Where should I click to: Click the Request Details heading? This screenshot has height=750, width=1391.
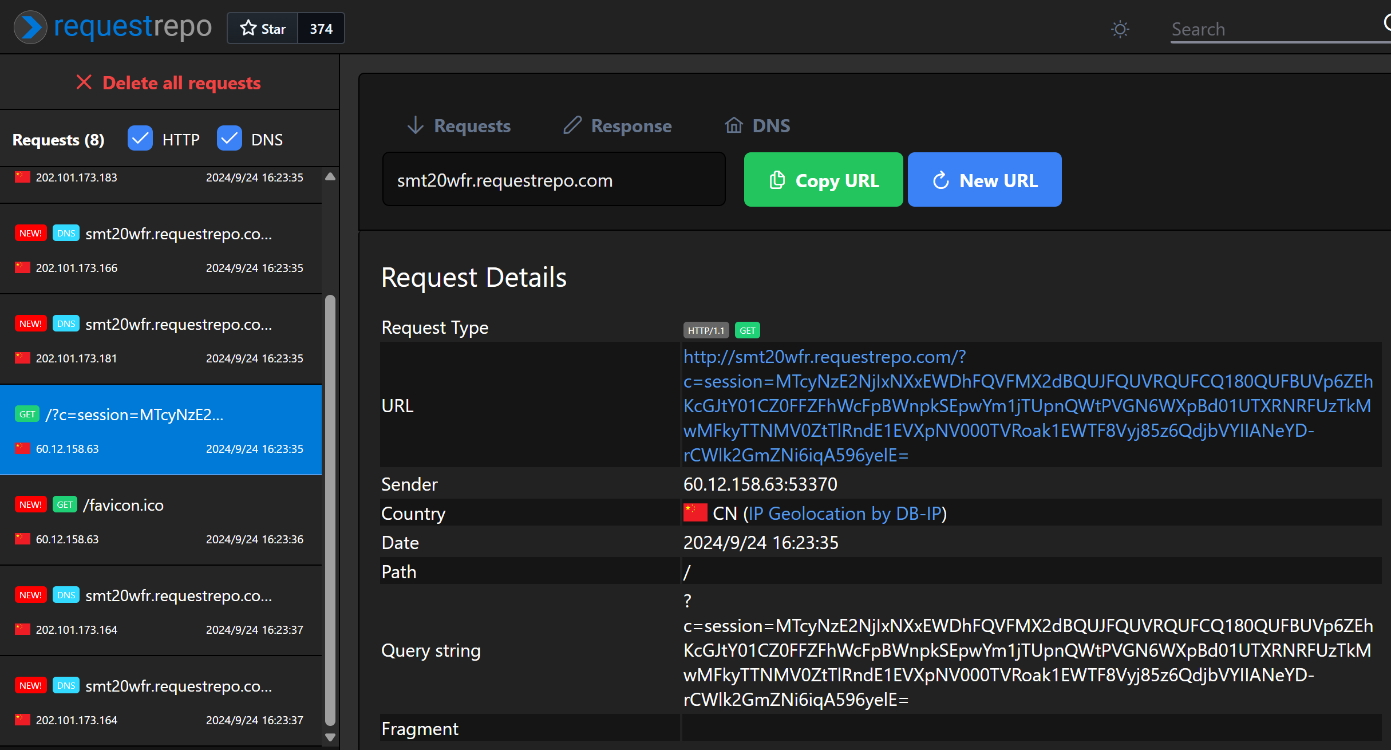474,278
